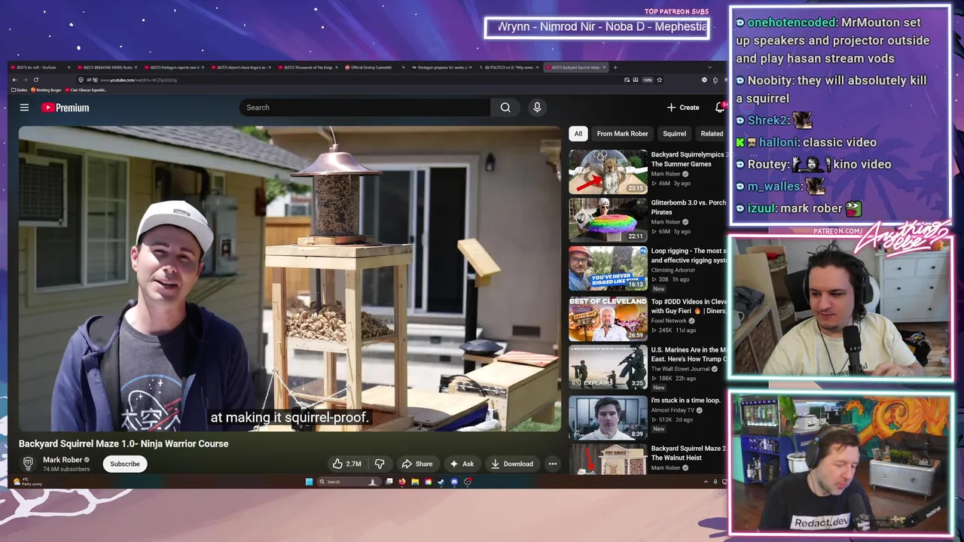The width and height of the screenshot is (964, 542).
Task: Open the Nothing Burger bookmark
Action: click(x=46, y=90)
